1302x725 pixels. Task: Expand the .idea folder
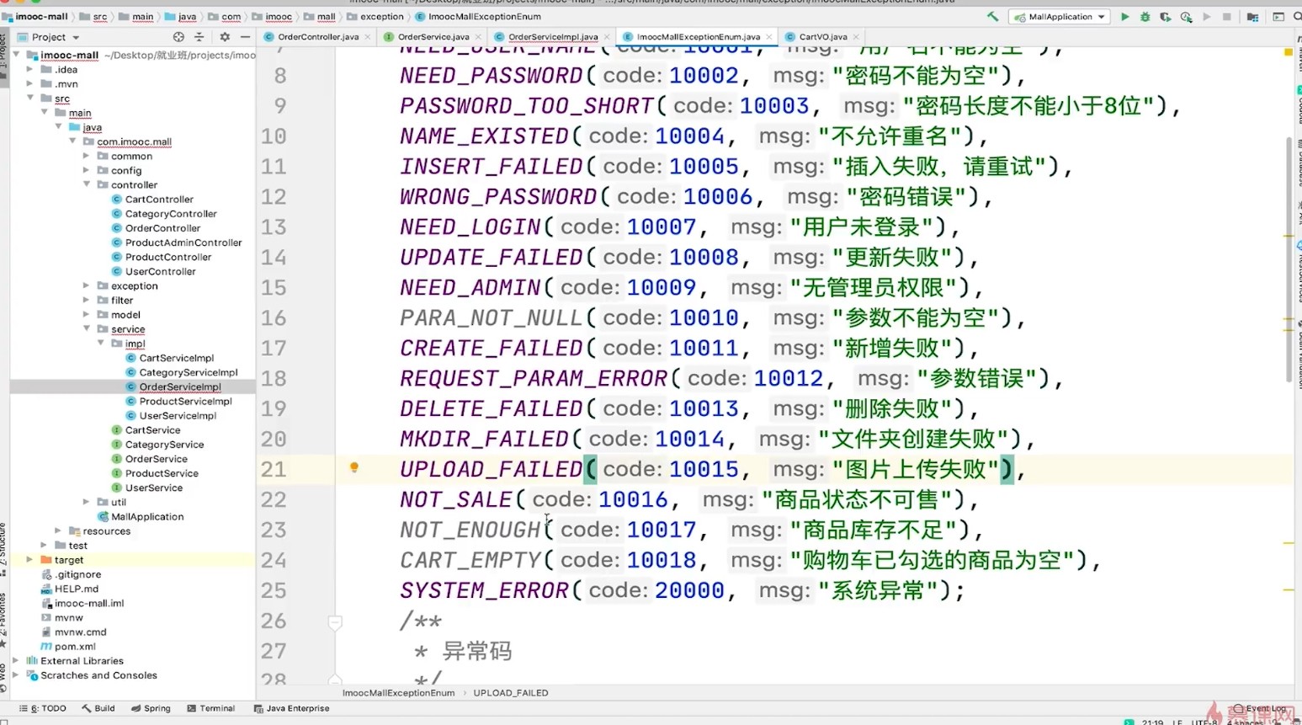(x=30, y=70)
